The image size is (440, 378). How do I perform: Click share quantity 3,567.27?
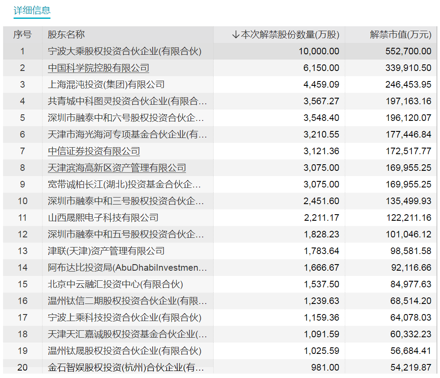click(321, 101)
